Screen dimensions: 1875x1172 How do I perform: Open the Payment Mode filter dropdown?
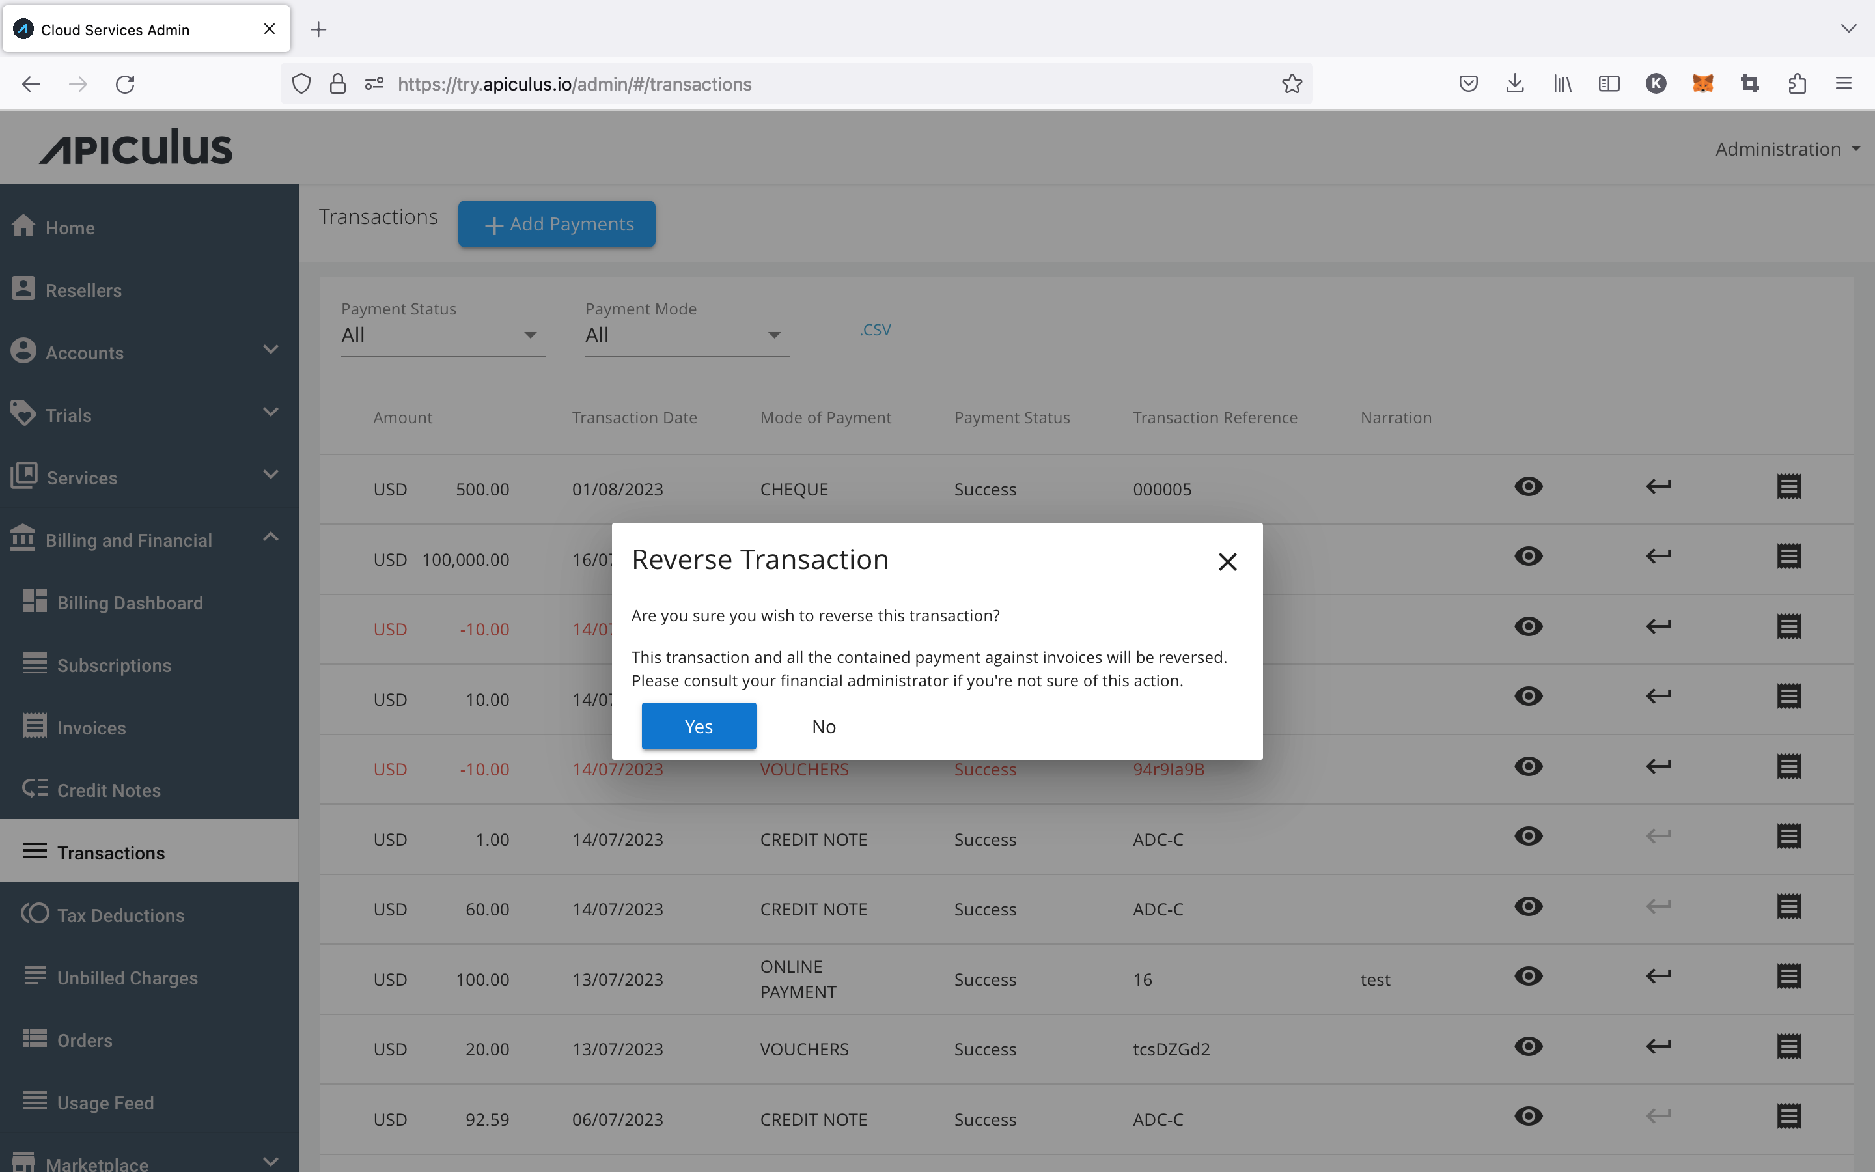tap(773, 334)
